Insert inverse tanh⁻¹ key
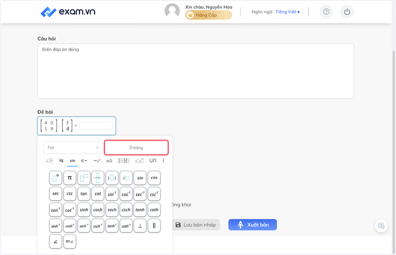This screenshot has height=255, width=396. point(112,226)
